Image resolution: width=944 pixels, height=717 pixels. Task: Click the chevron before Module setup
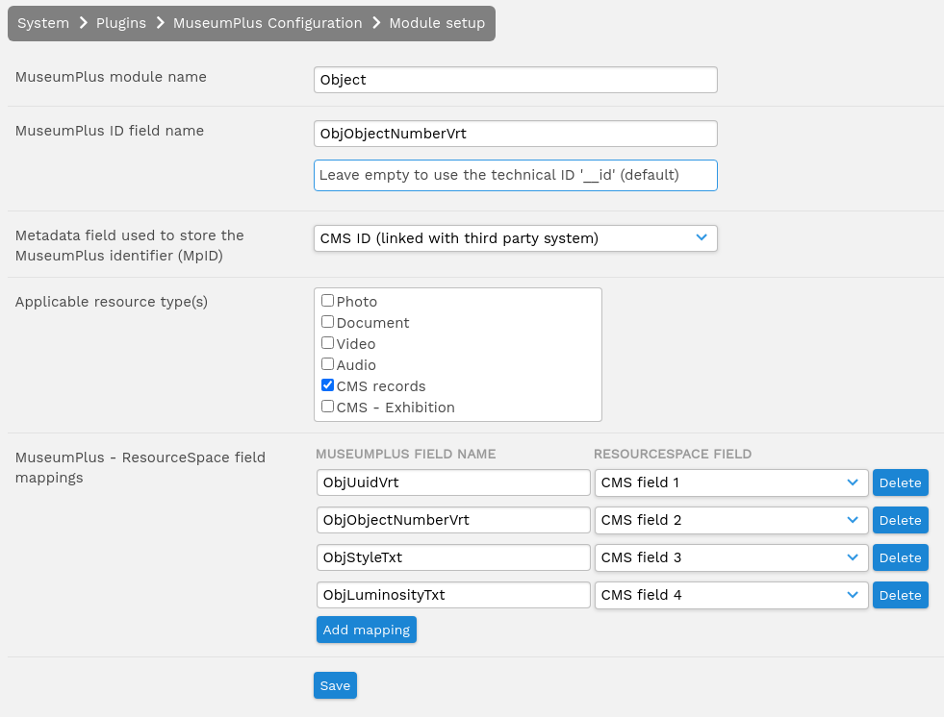click(x=376, y=23)
